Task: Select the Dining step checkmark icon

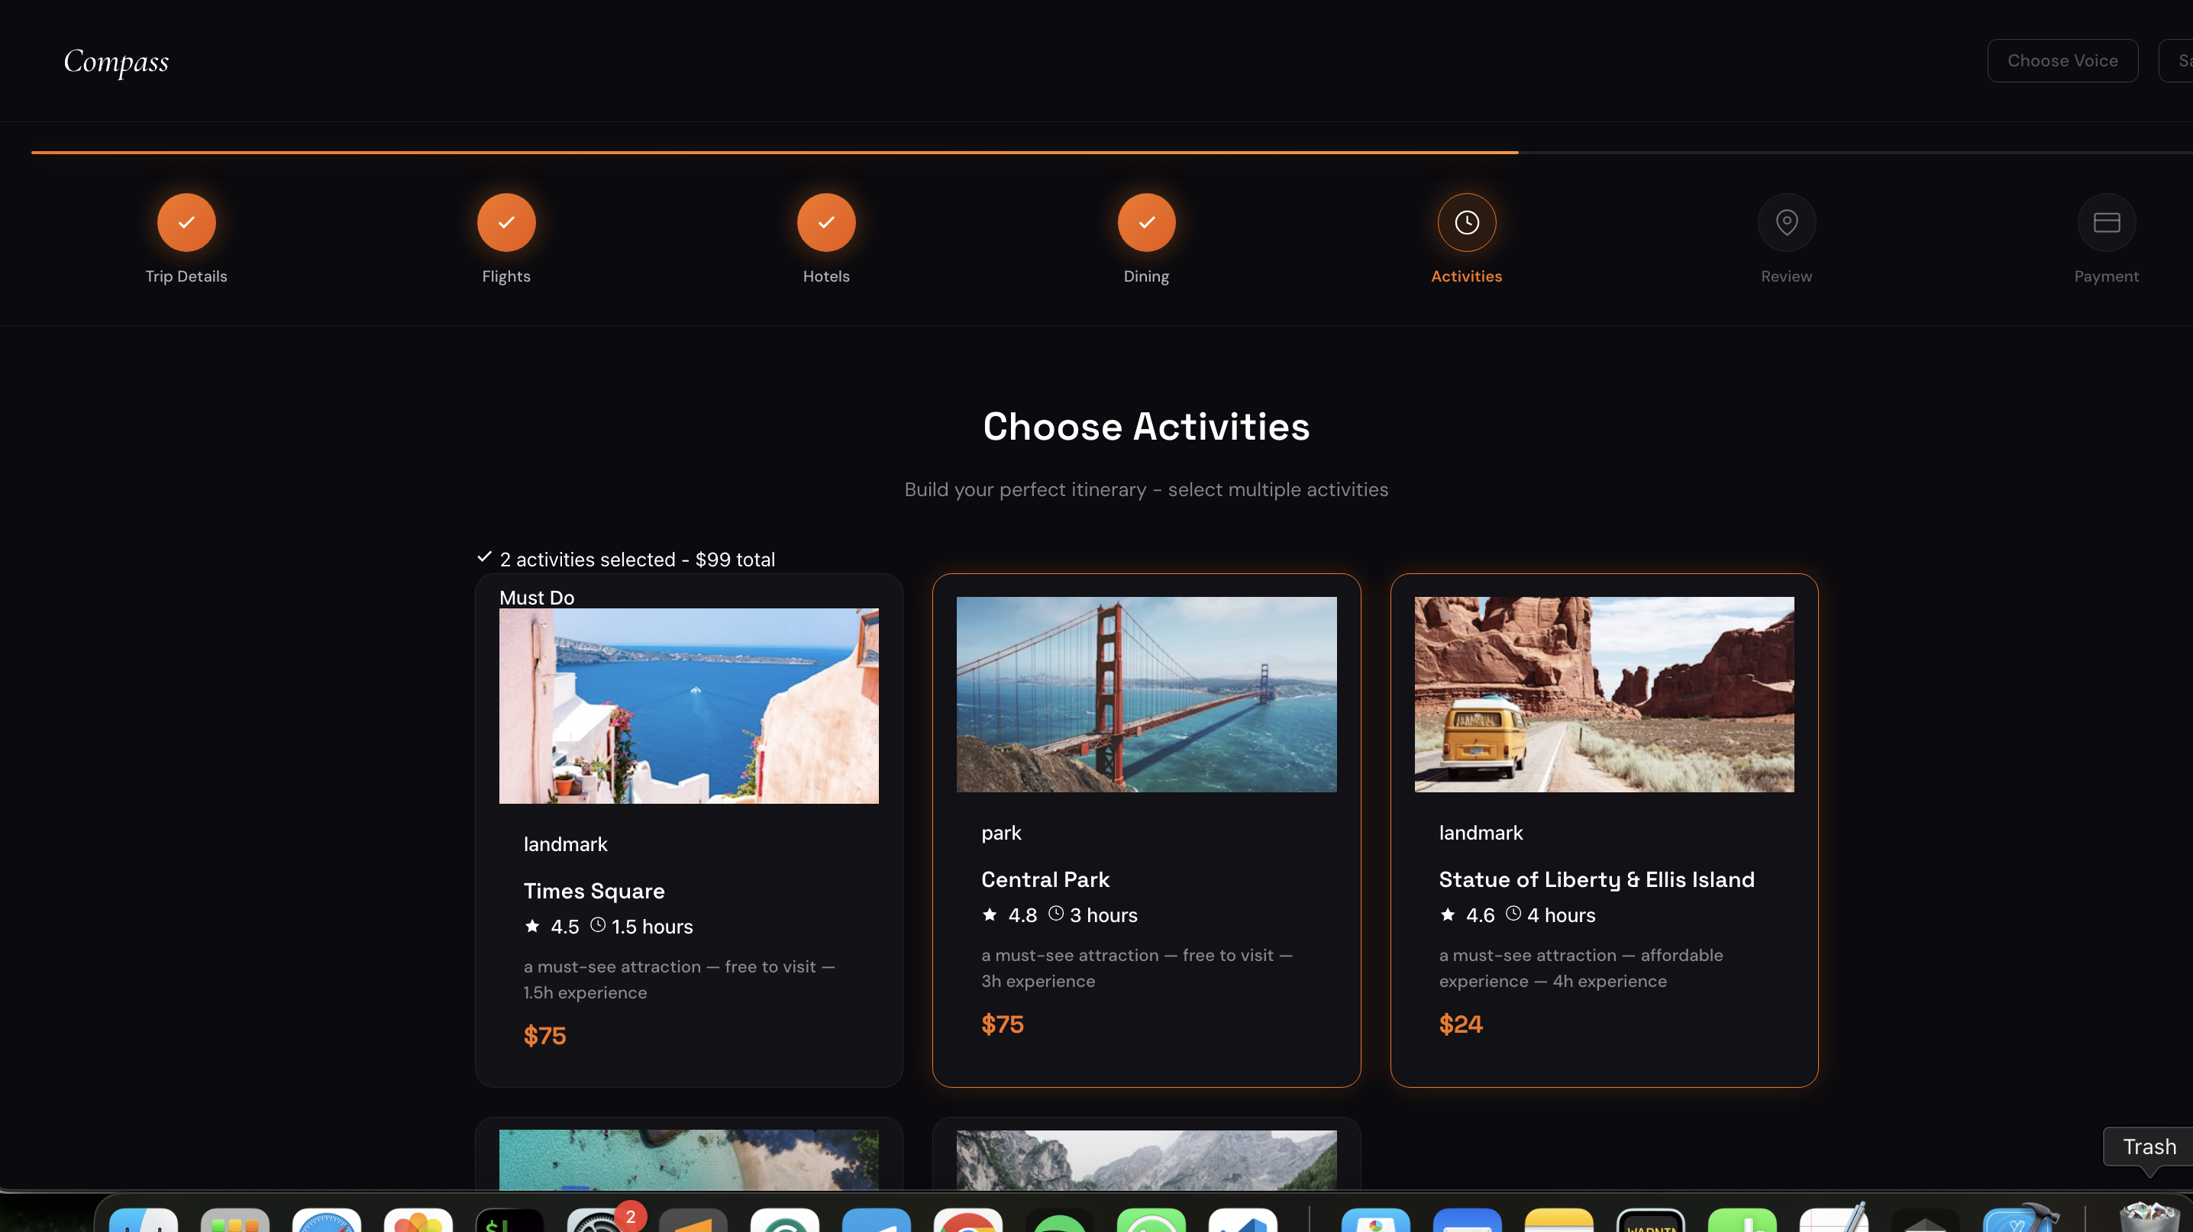Action: tap(1146, 222)
